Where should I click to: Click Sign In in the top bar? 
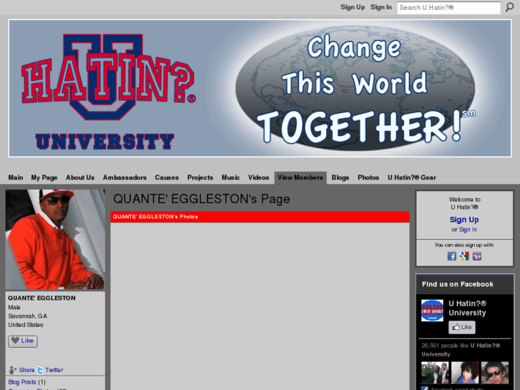(381, 7)
